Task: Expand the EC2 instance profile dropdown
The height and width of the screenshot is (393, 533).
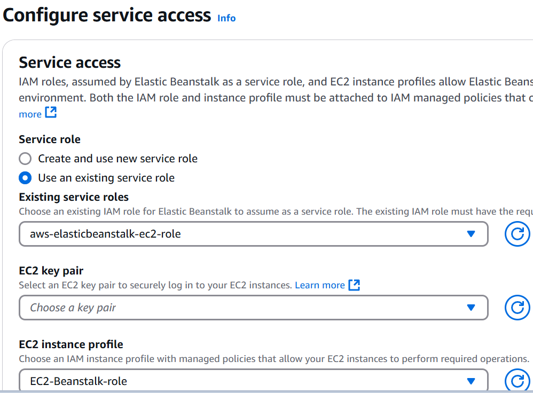Action: pos(254,380)
